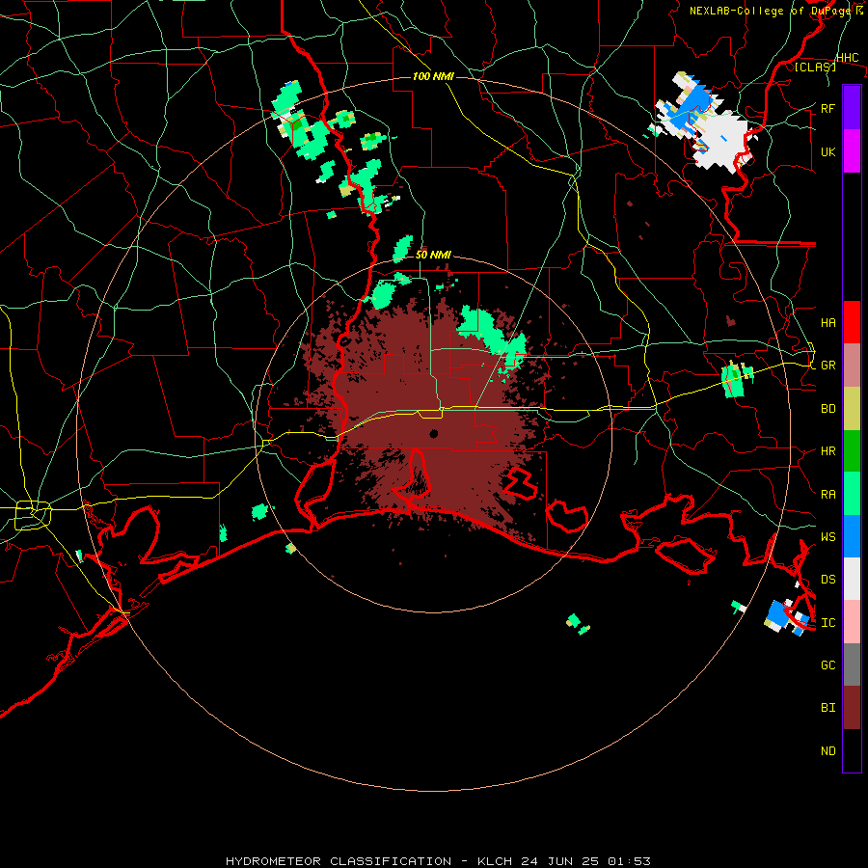868x868 pixels.
Task: Click the RF legend label
Action: [827, 108]
